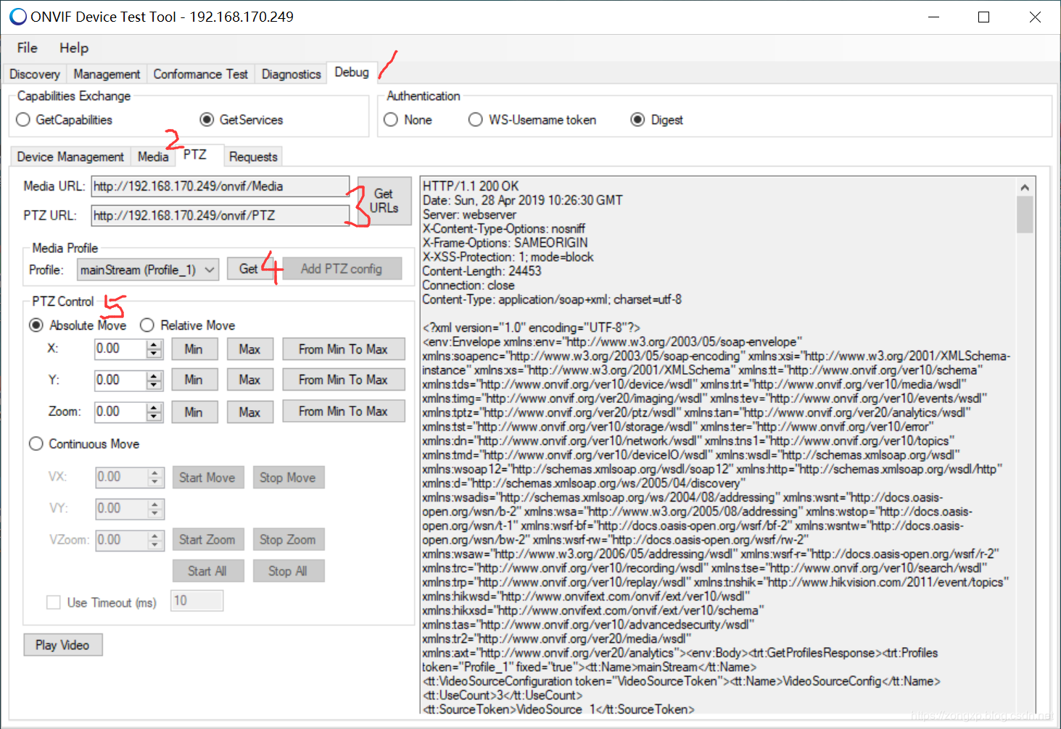Click the VZoom value spinner arrows

click(x=154, y=540)
